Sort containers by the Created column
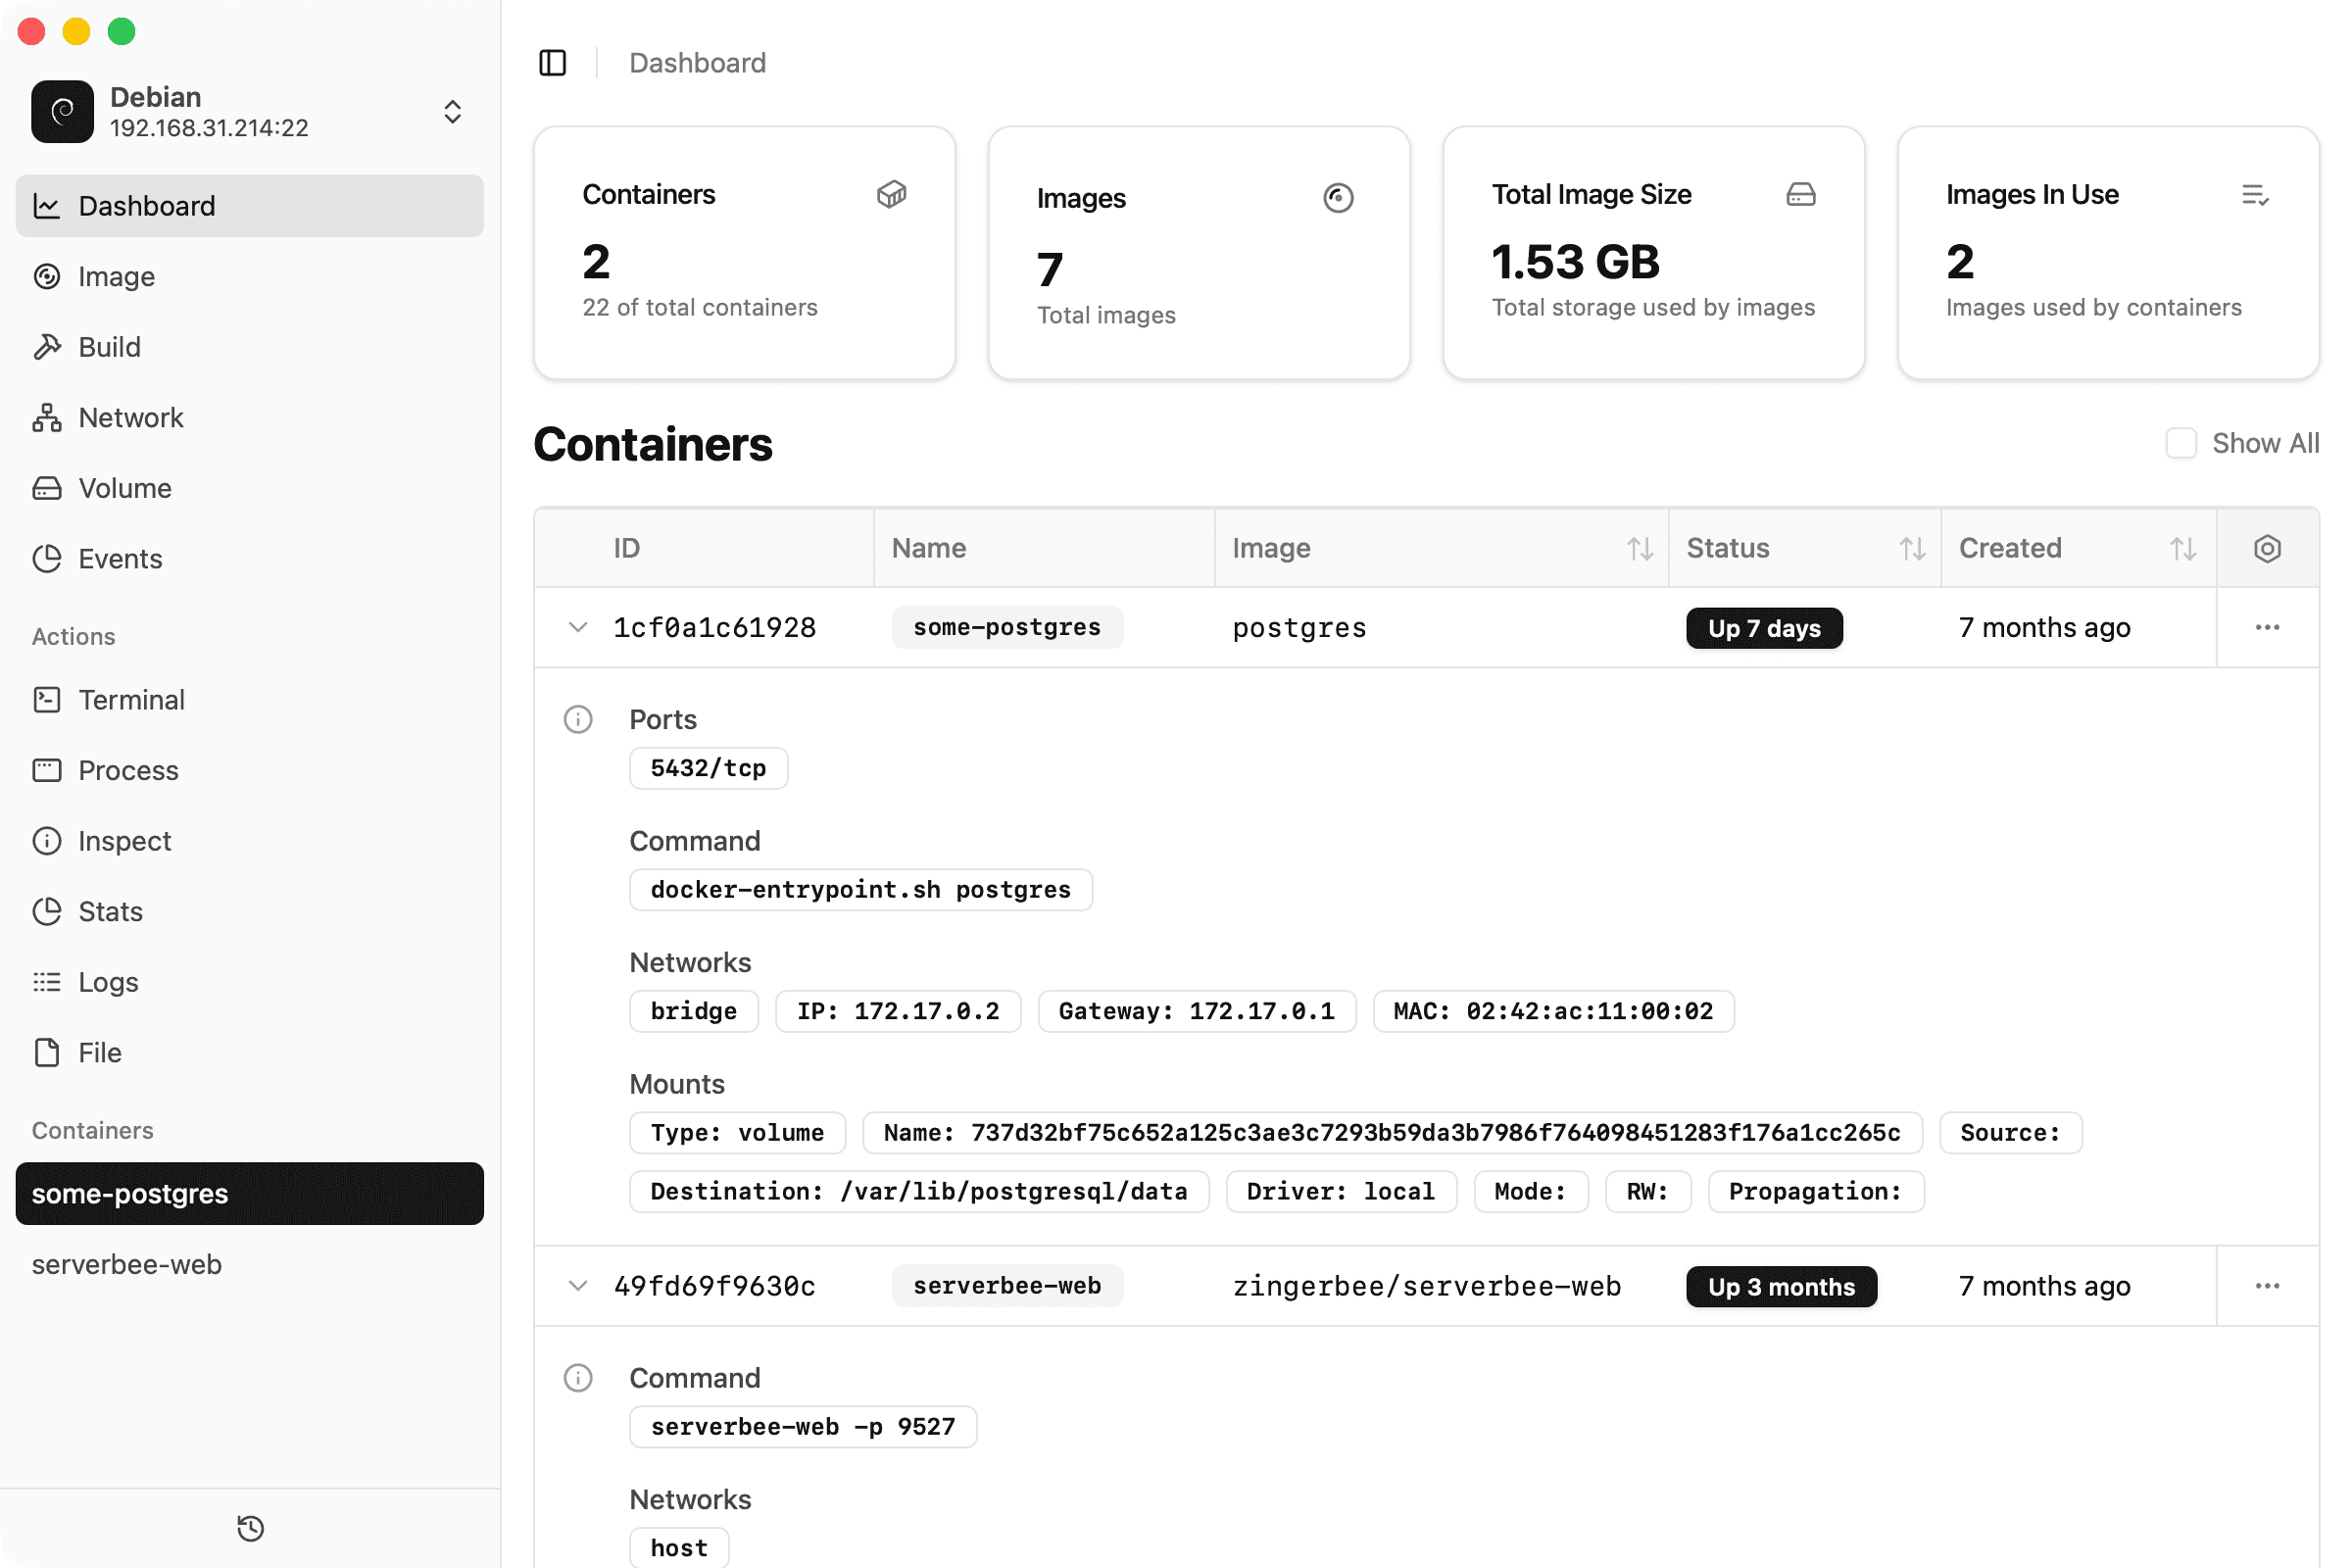 (2184, 548)
